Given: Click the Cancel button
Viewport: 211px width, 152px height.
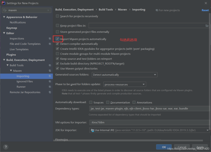Looking at the screenshot, I should click(182, 147).
